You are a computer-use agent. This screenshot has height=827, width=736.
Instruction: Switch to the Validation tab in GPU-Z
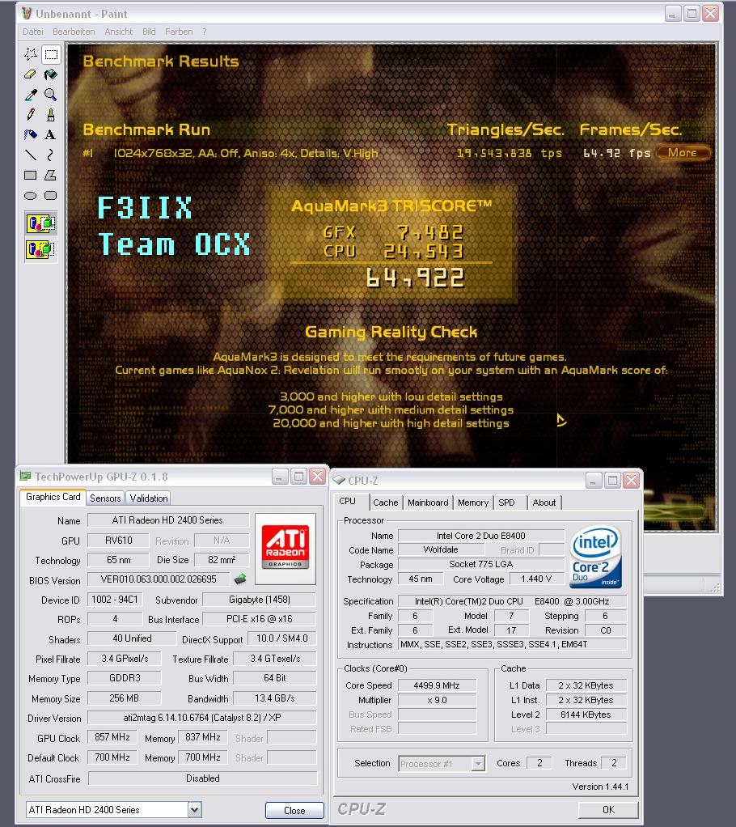149,498
